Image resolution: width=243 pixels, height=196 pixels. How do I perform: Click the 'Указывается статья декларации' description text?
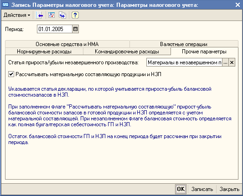[110, 92]
